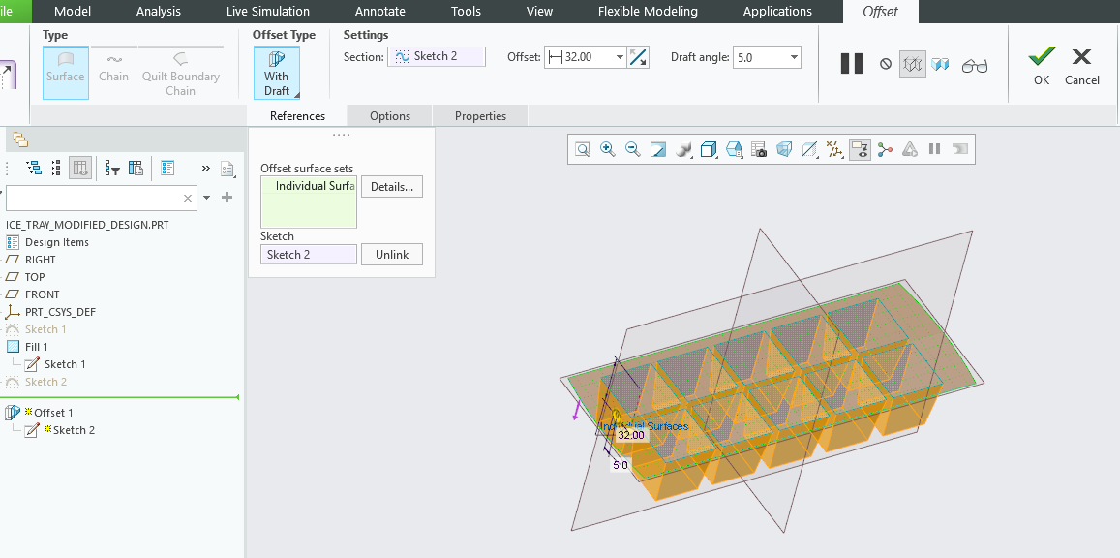
Task: Open the Offset value dropdown
Action: [620, 58]
